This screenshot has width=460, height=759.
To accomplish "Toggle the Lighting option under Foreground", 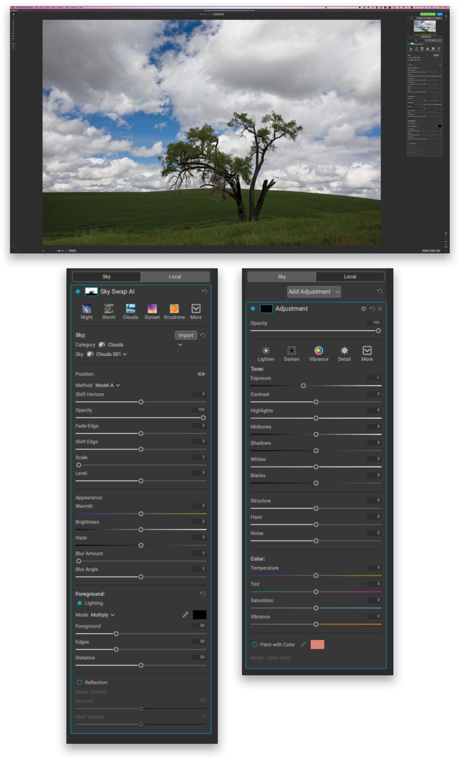I will click(80, 603).
